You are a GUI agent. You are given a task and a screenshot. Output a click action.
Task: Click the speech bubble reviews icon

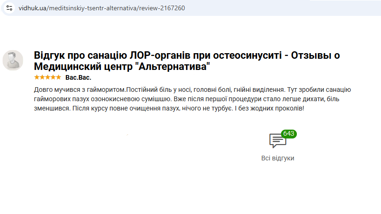pos(277,140)
